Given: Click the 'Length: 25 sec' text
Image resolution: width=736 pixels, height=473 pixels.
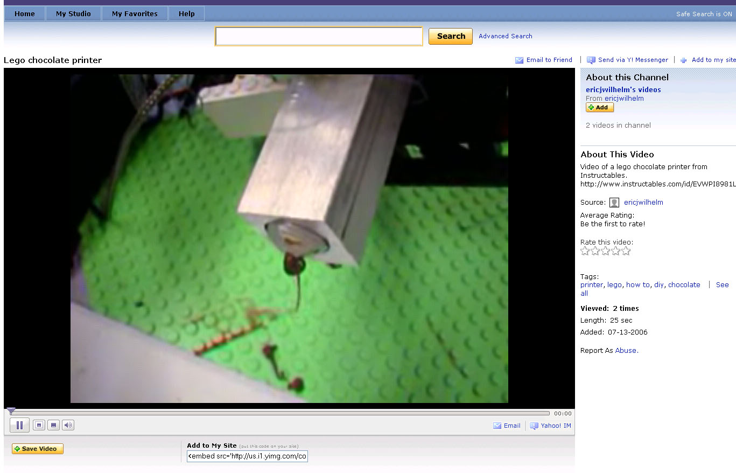Looking at the screenshot, I should tap(606, 321).
